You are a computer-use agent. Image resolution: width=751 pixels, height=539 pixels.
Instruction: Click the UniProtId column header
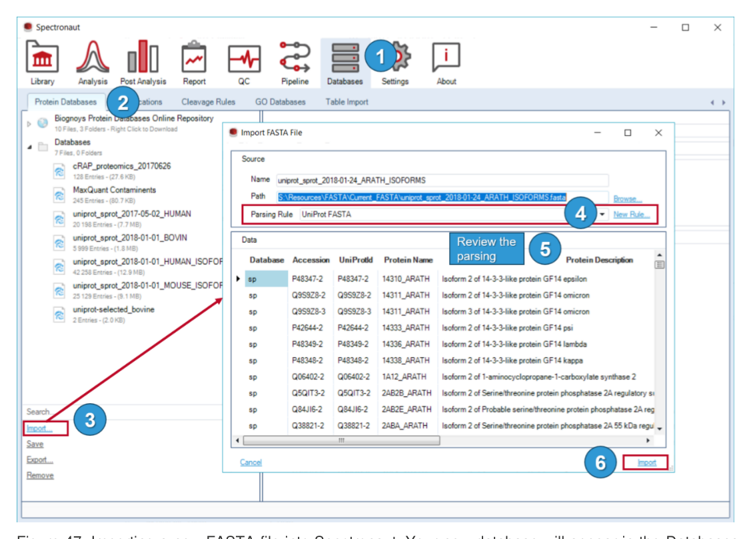click(356, 260)
